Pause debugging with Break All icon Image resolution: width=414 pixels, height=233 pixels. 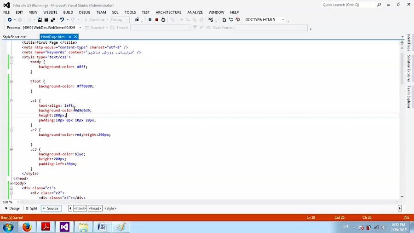[150, 20]
